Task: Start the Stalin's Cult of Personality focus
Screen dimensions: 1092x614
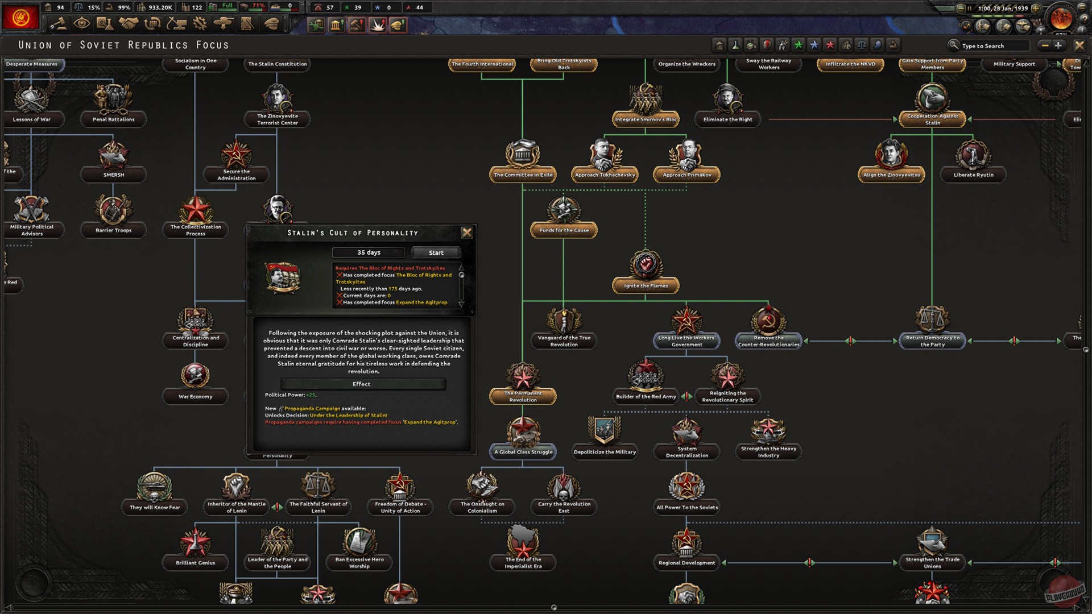Action: (436, 253)
